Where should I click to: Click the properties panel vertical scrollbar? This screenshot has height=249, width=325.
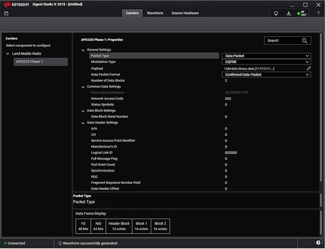pyautogui.click(x=320, y=107)
